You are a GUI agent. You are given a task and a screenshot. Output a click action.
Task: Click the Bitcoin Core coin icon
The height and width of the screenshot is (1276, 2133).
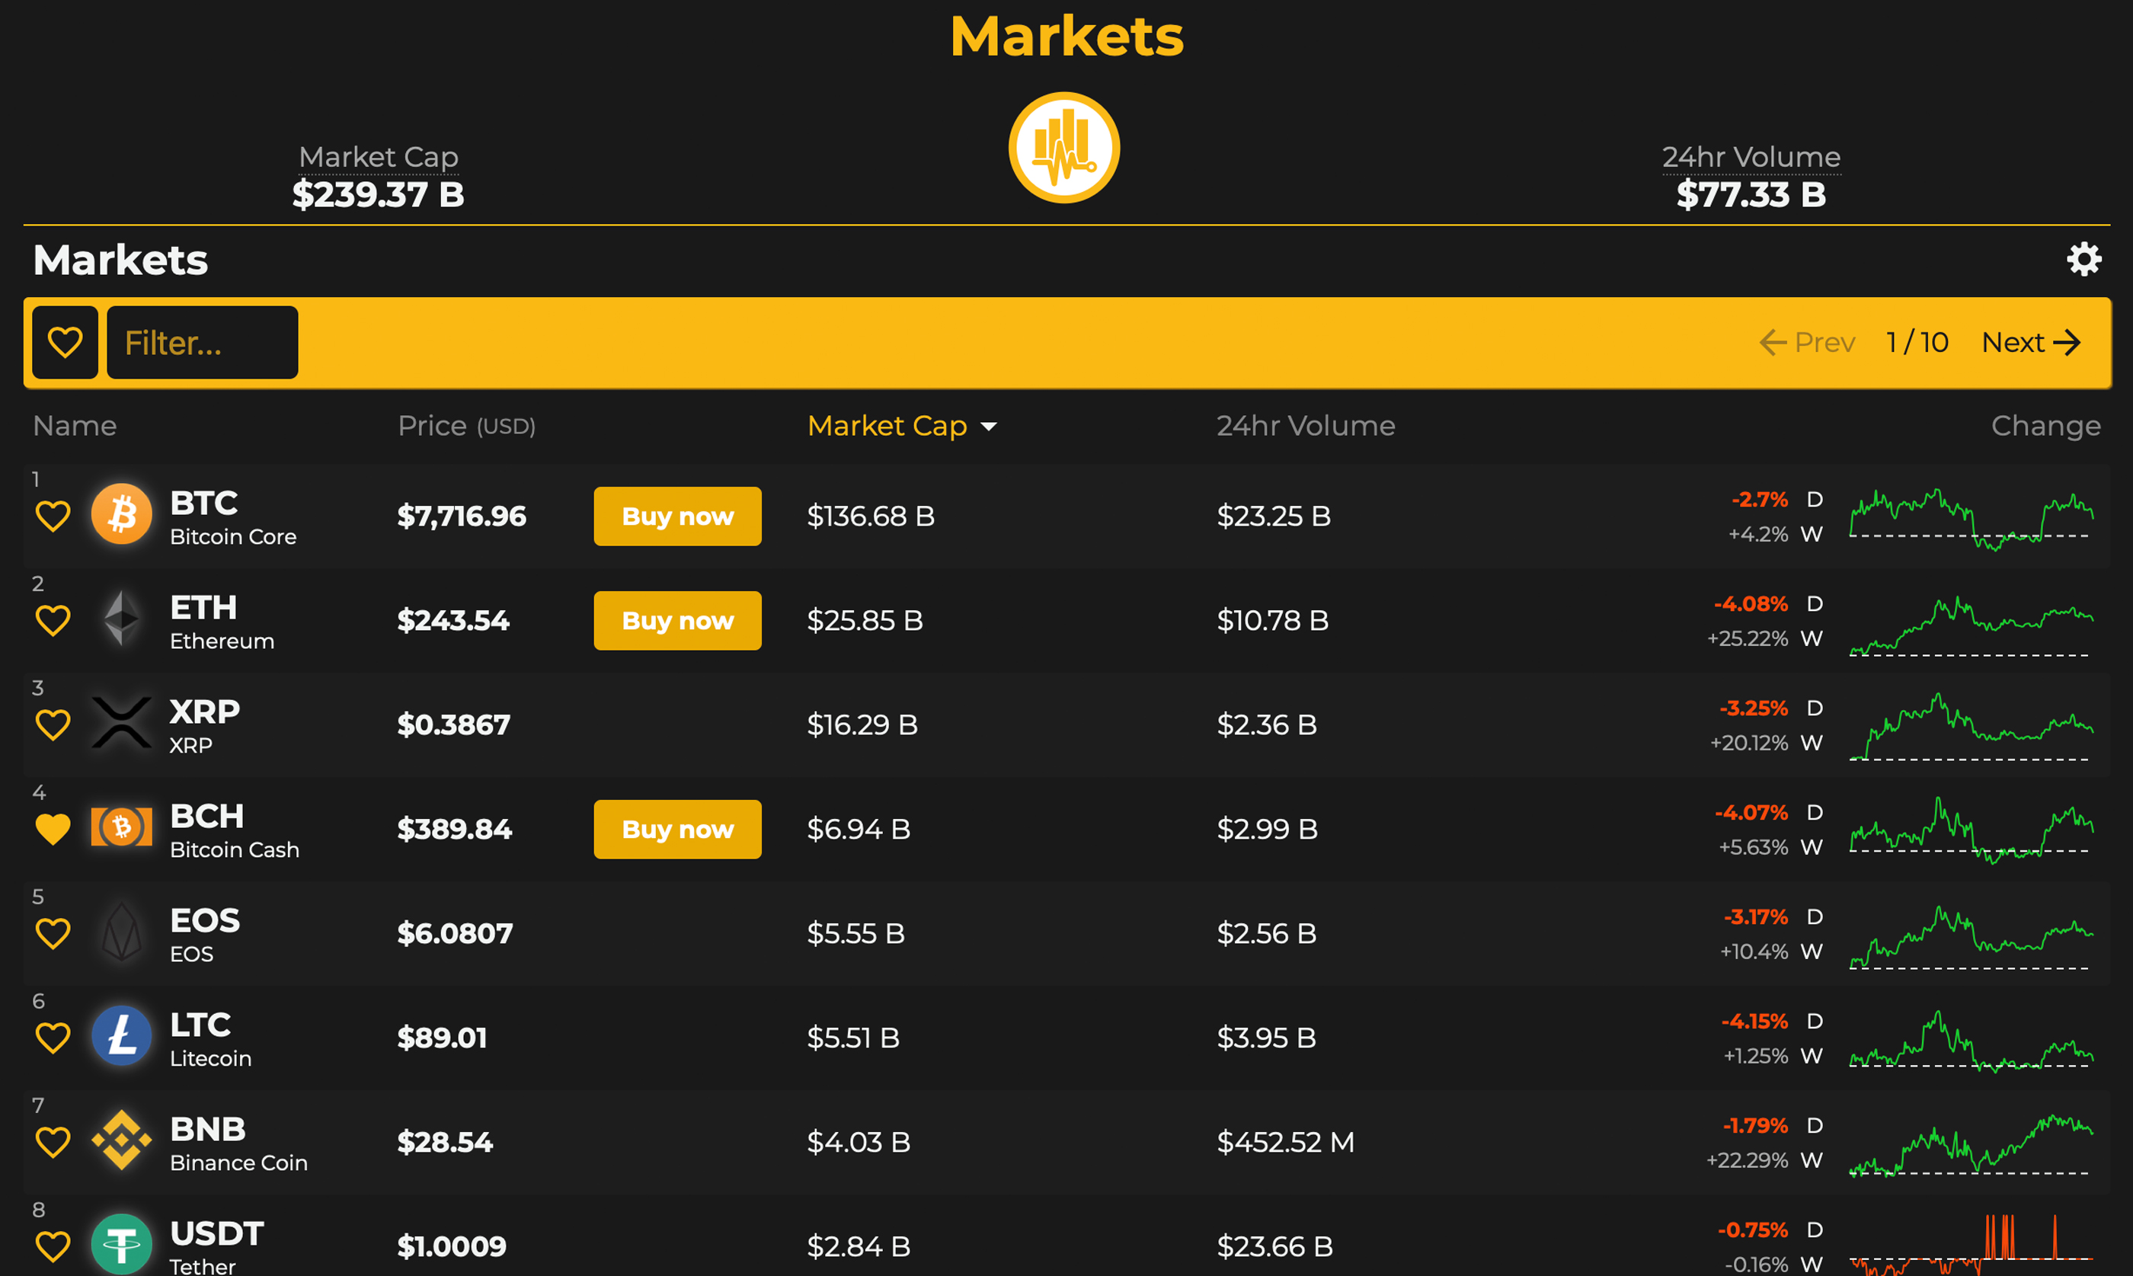[121, 514]
